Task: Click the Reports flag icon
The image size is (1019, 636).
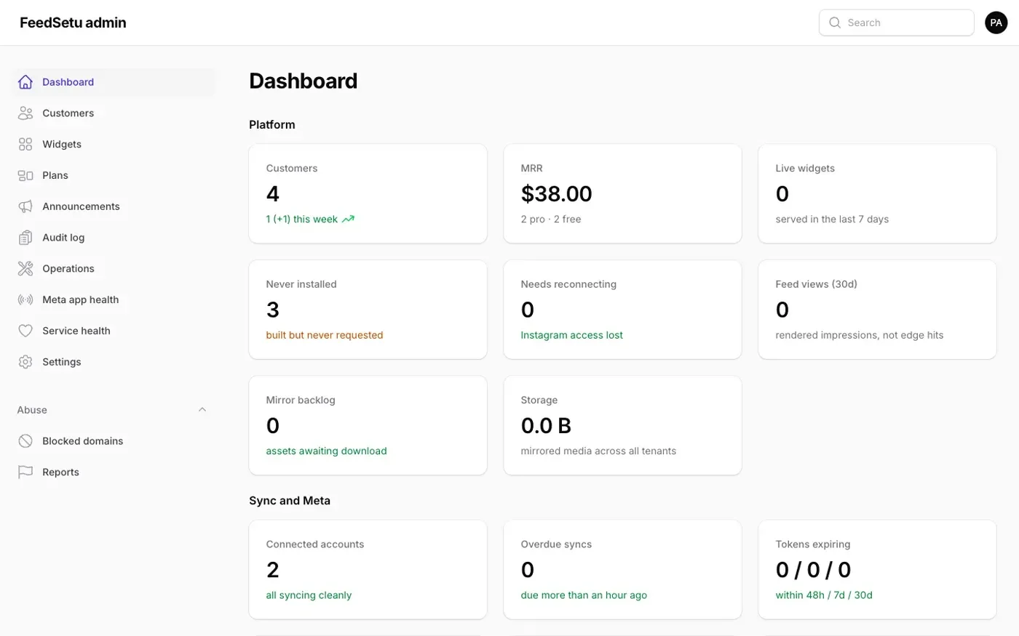Action: coord(25,472)
